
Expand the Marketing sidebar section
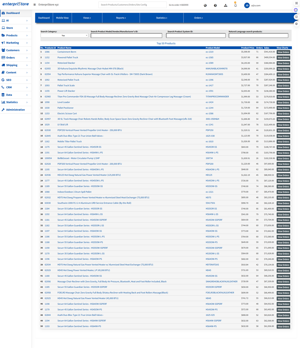16,43
